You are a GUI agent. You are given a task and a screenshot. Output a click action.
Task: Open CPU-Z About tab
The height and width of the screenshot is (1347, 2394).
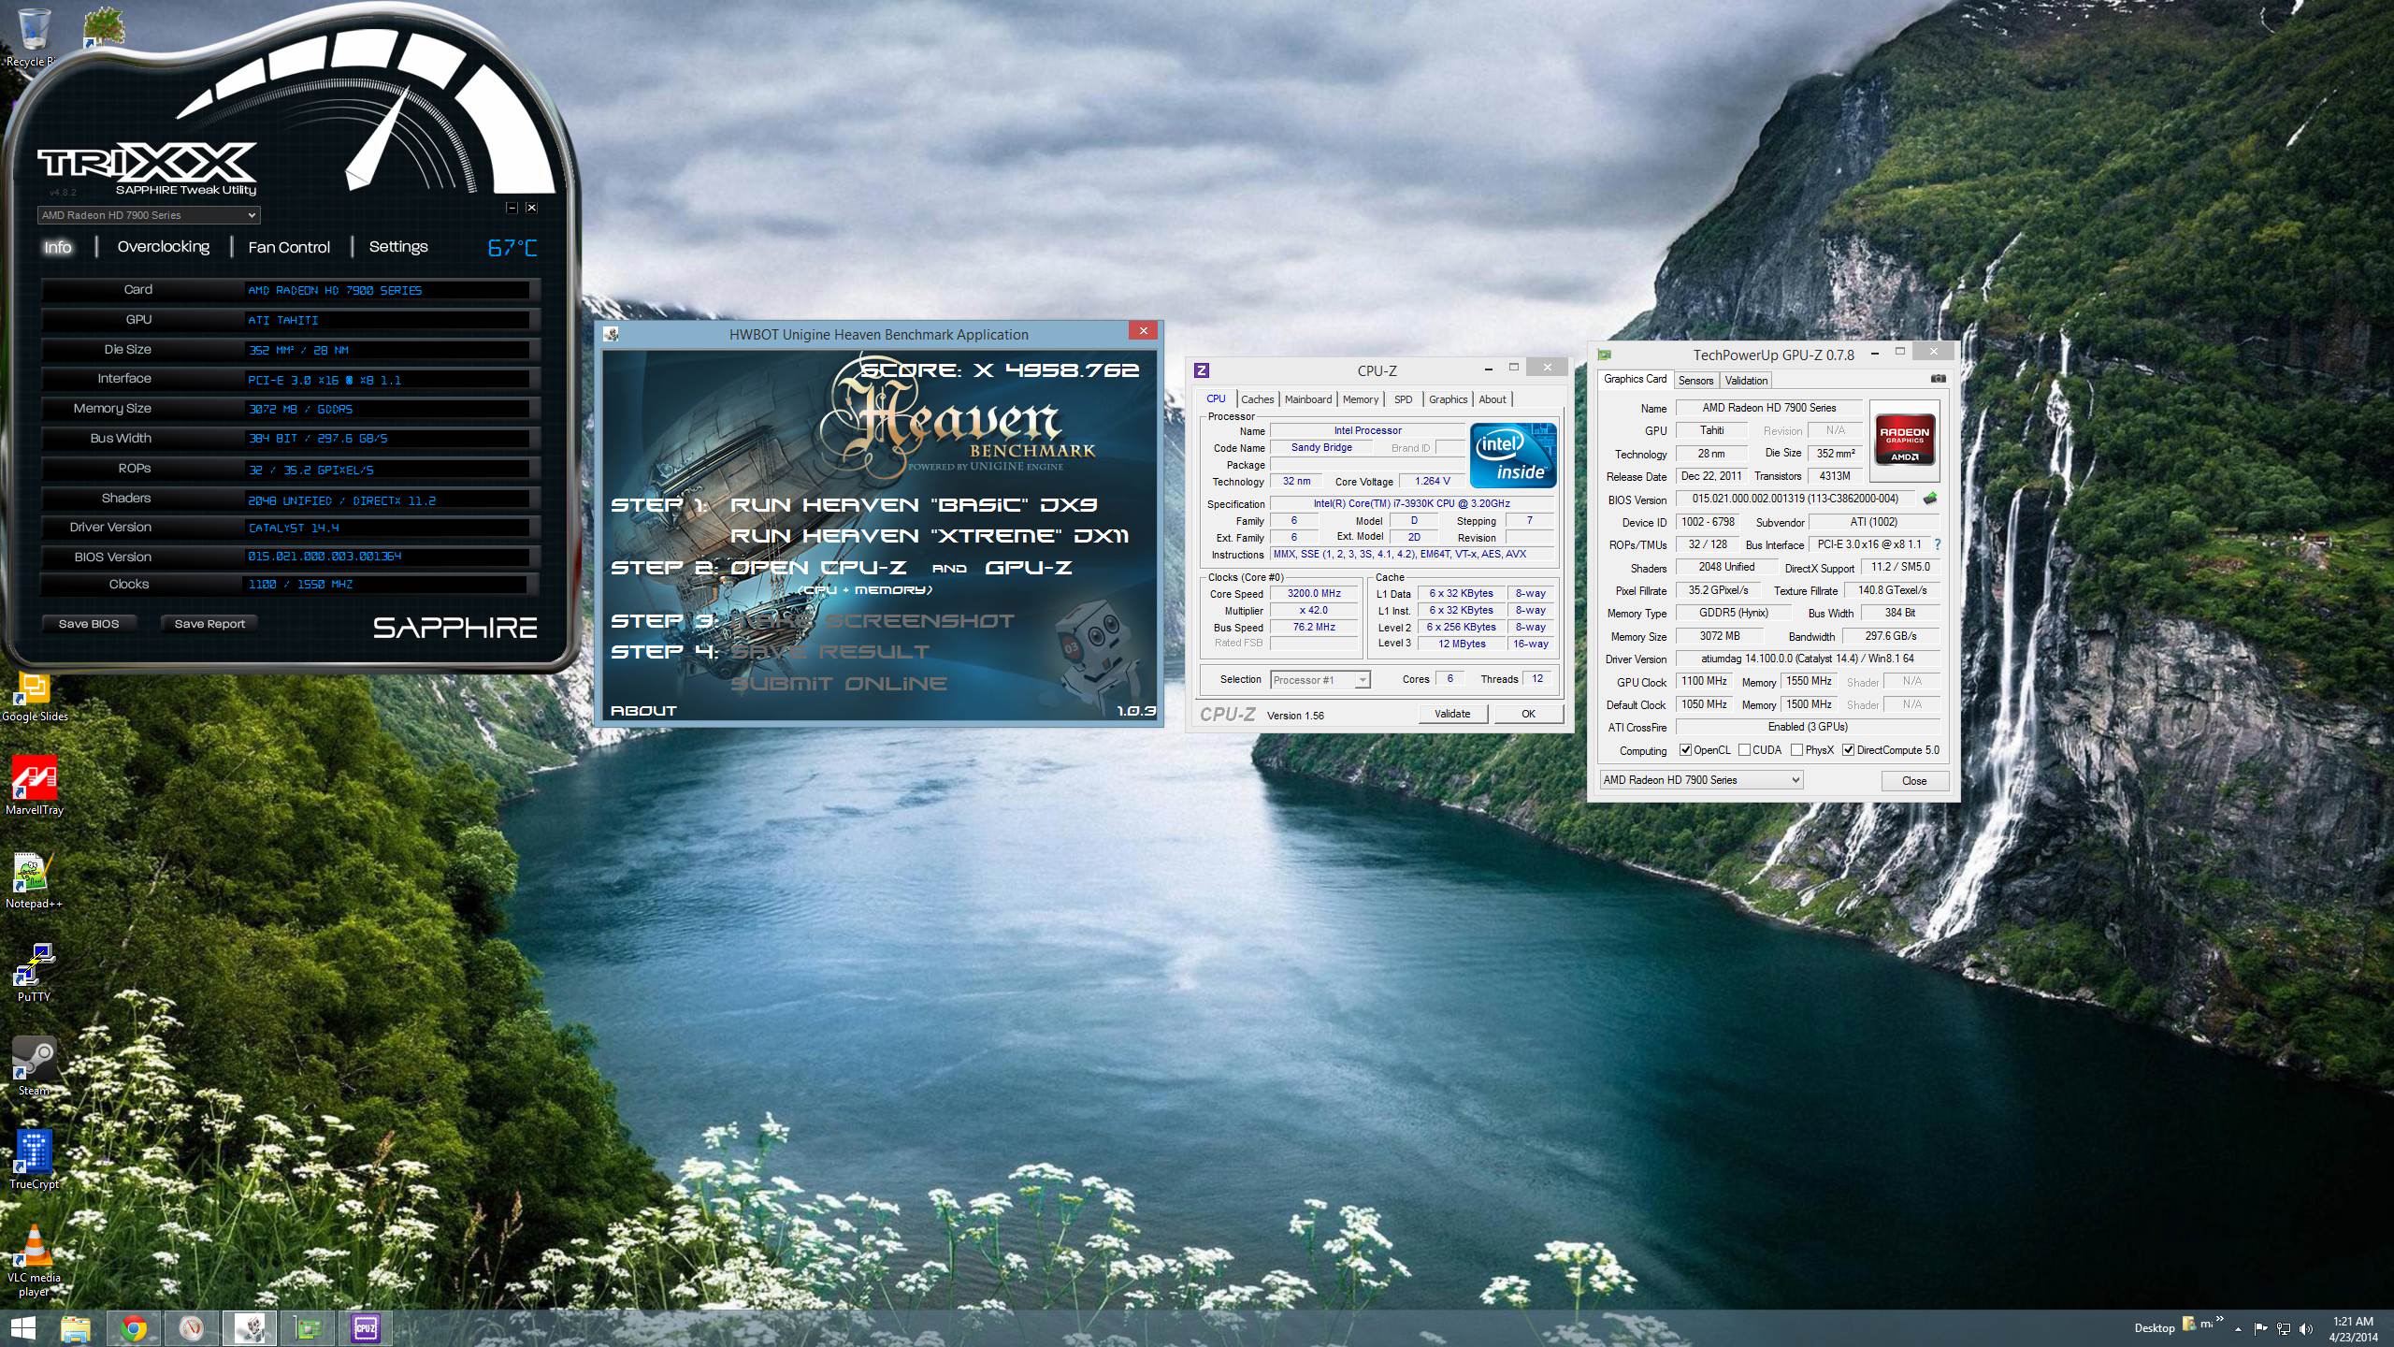tap(1493, 399)
